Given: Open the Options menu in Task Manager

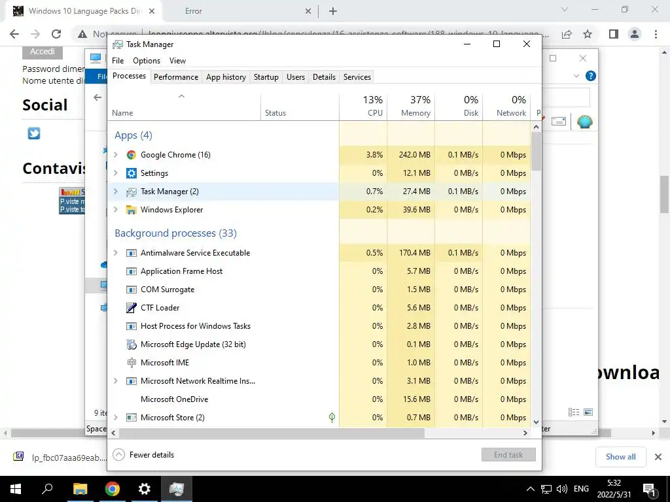Looking at the screenshot, I should pos(147,61).
